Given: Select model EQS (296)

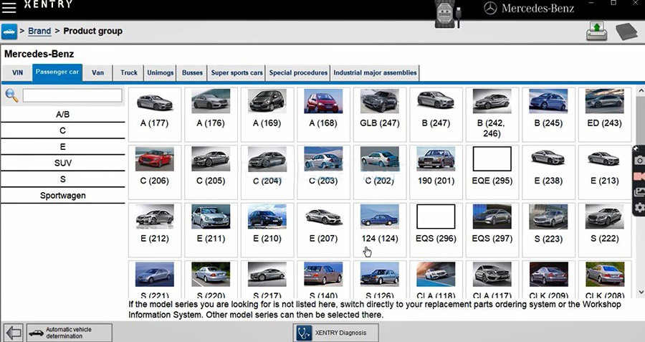Looking at the screenshot, I should pyautogui.click(x=436, y=229).
